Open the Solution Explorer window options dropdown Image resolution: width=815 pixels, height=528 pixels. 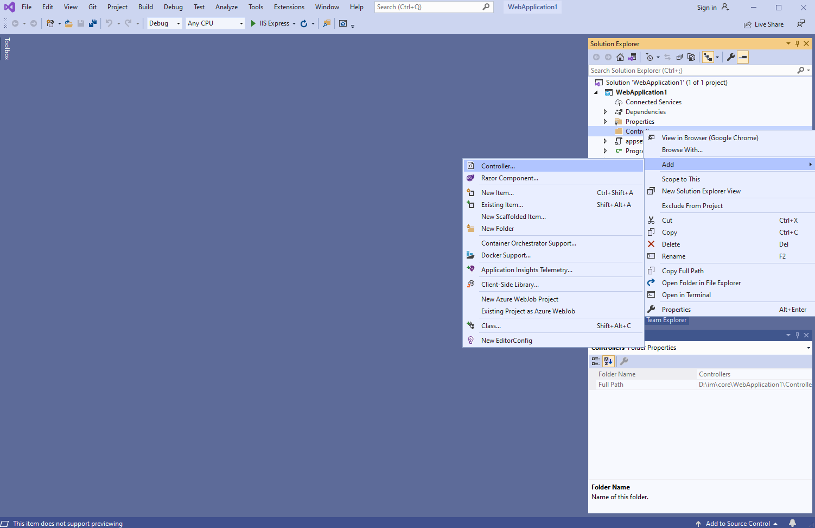(788, 43)
